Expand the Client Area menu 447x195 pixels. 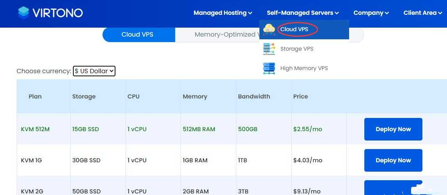click(x=423, y=13)
